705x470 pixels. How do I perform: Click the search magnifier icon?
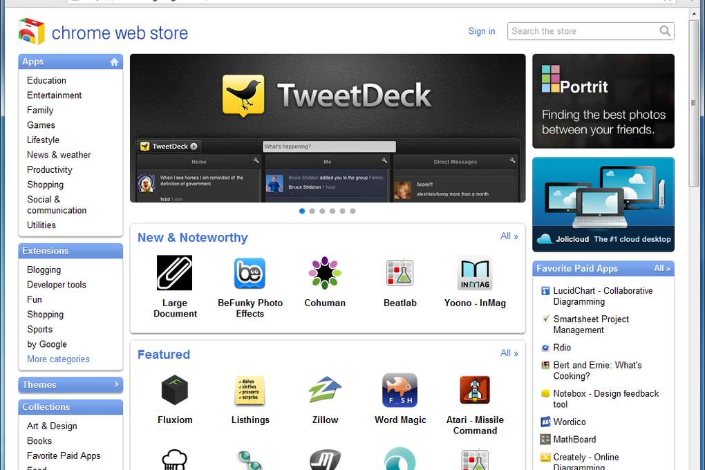[665, 31]
